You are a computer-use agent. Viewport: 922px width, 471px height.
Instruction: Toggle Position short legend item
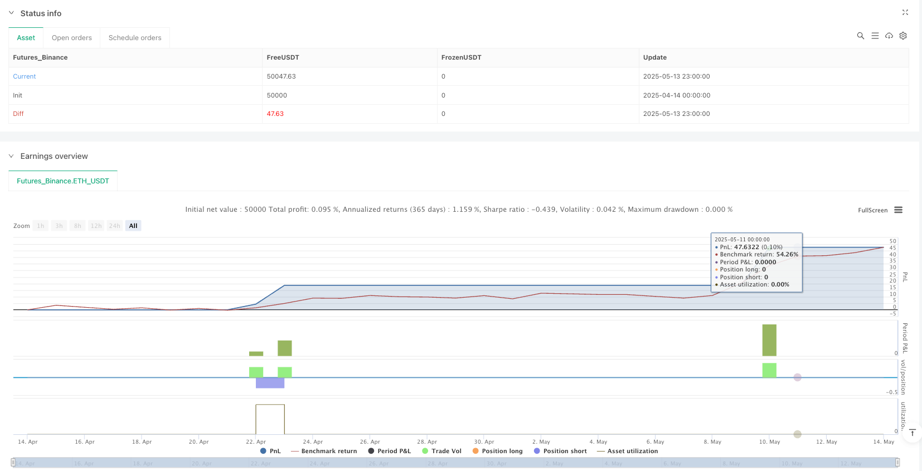[x=560, y=451]
